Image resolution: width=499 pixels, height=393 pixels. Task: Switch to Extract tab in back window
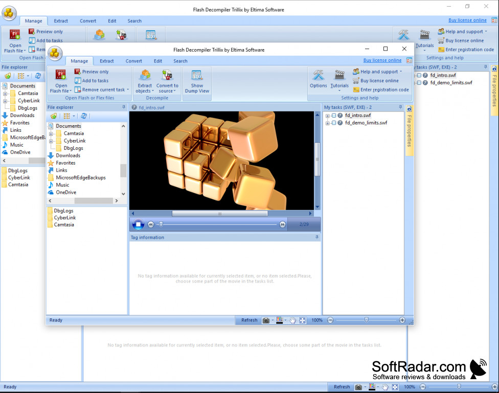(x=61, y=21)
